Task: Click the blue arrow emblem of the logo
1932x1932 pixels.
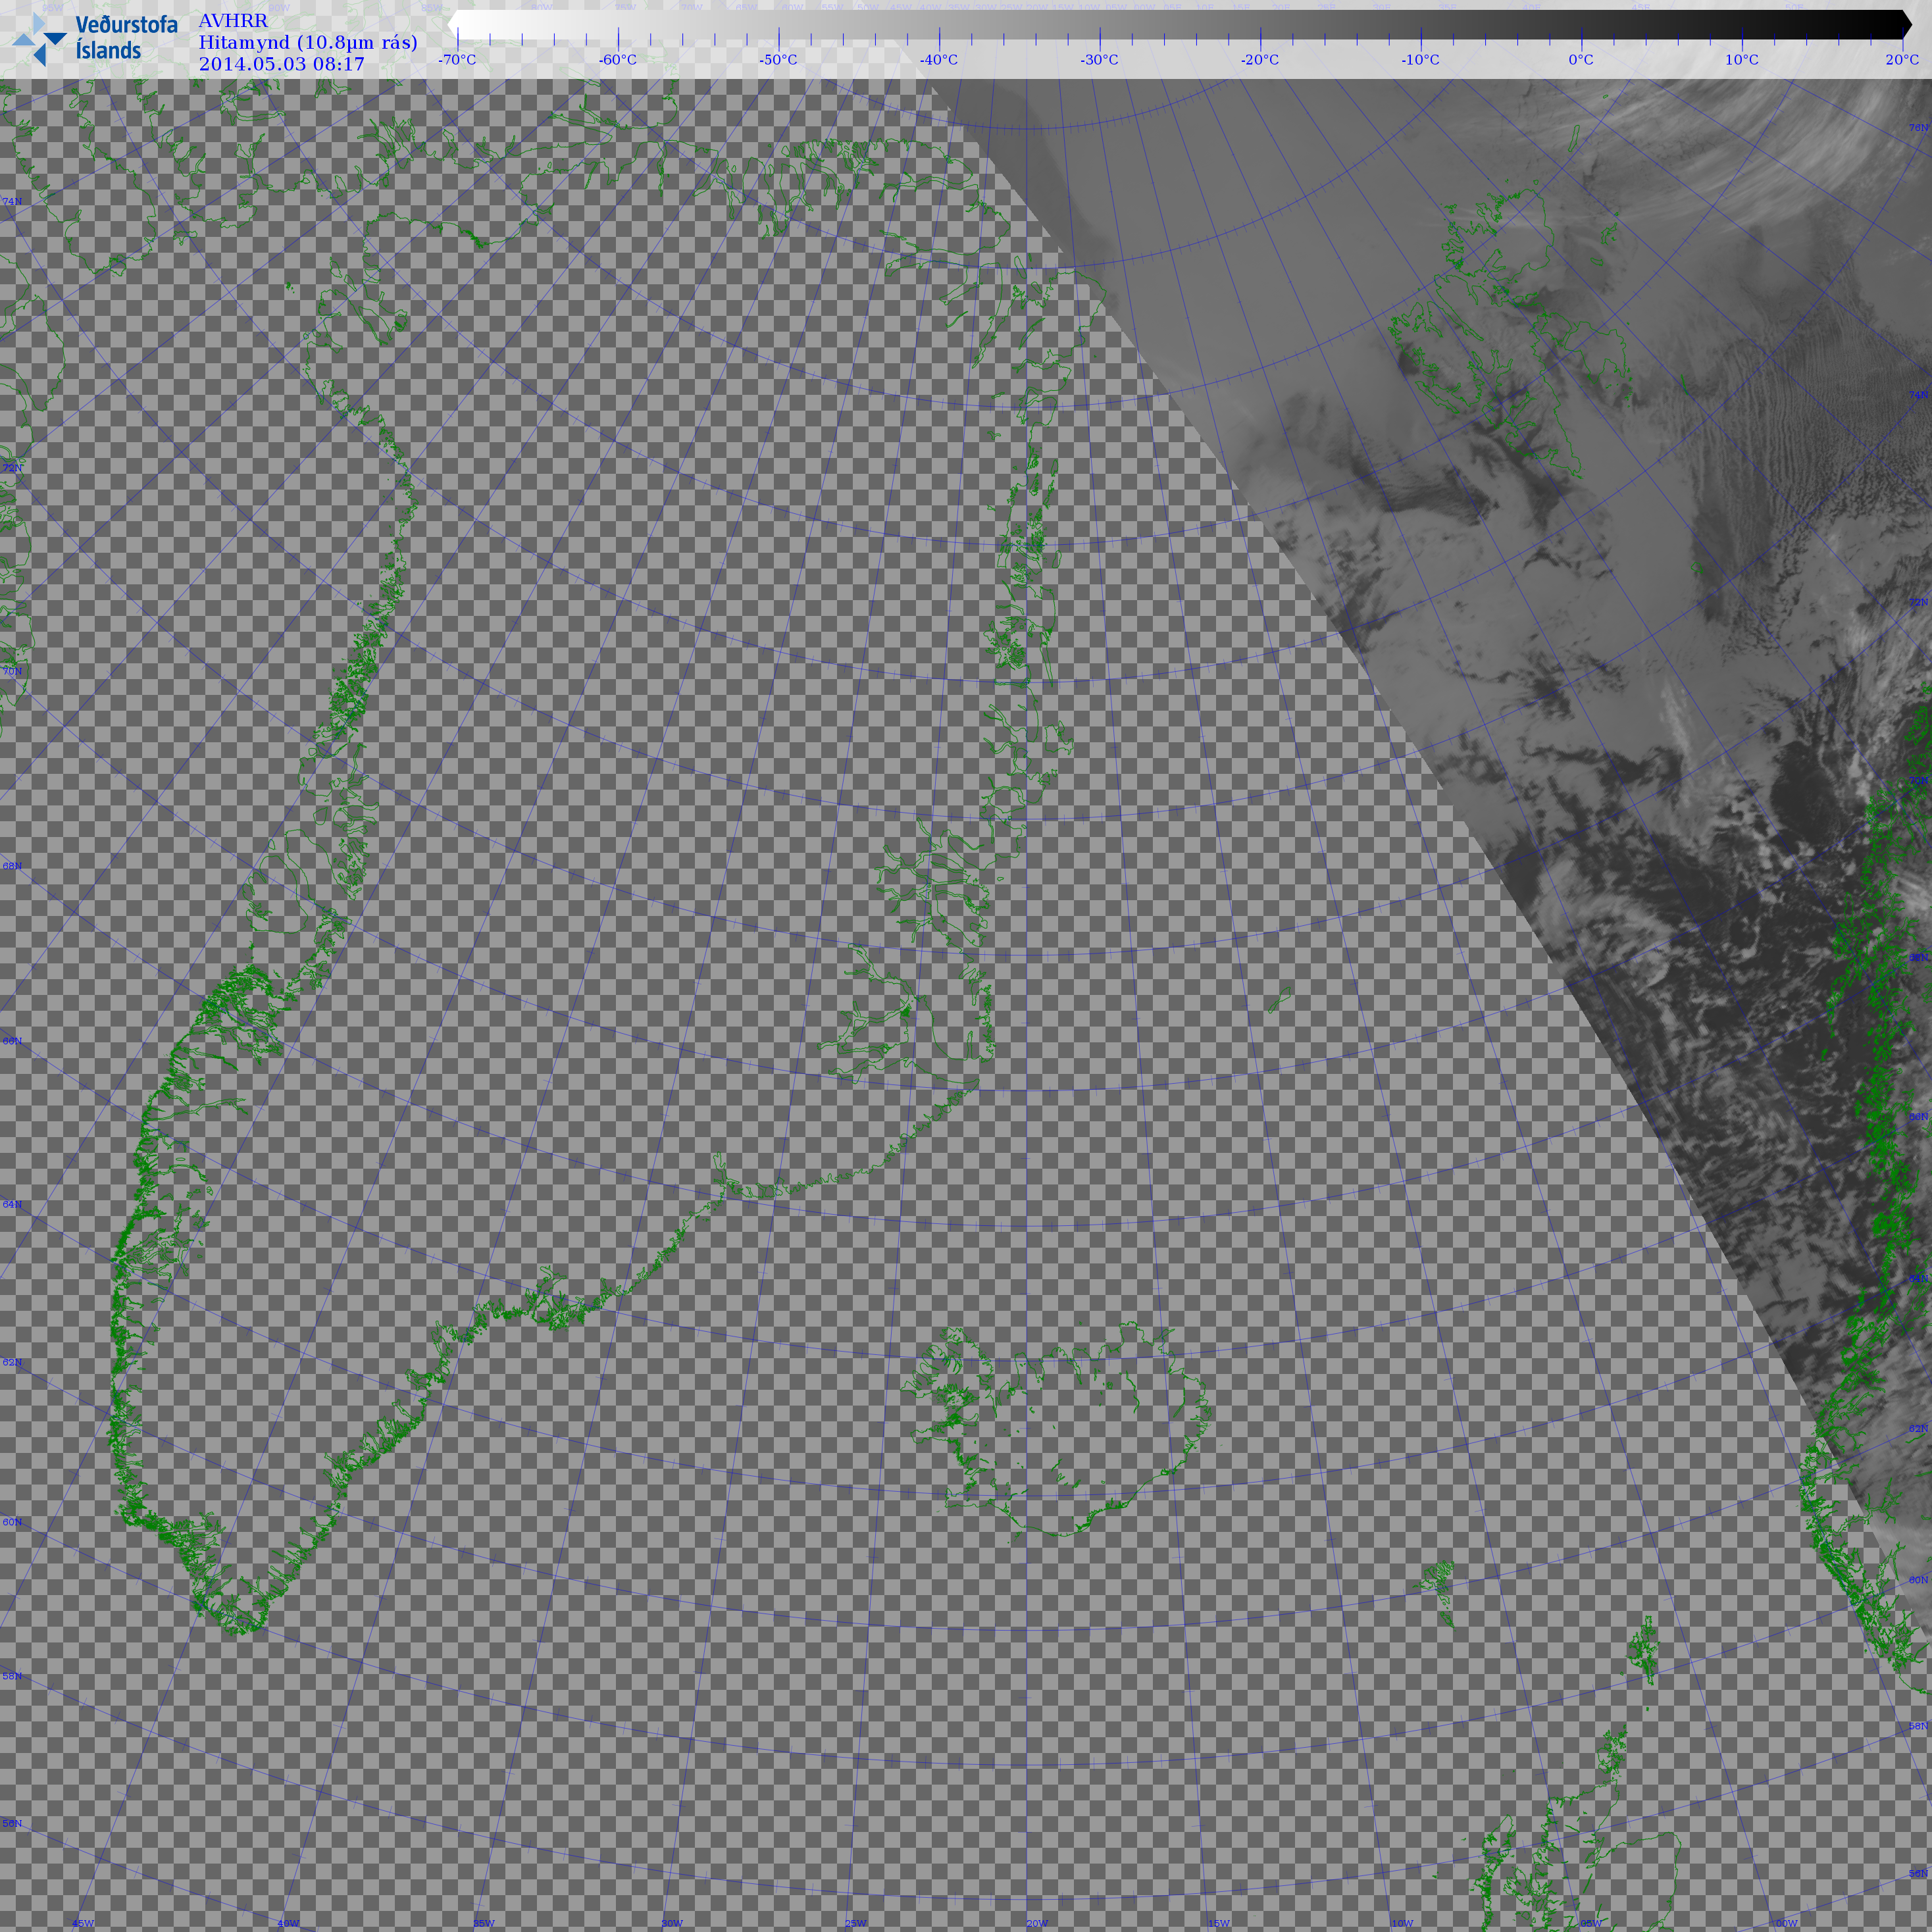Action: [39, 40]
